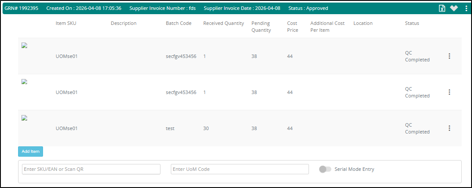
Task: Collapse the GRN panel with the chevron icon
Action: [x=454, y=9]
